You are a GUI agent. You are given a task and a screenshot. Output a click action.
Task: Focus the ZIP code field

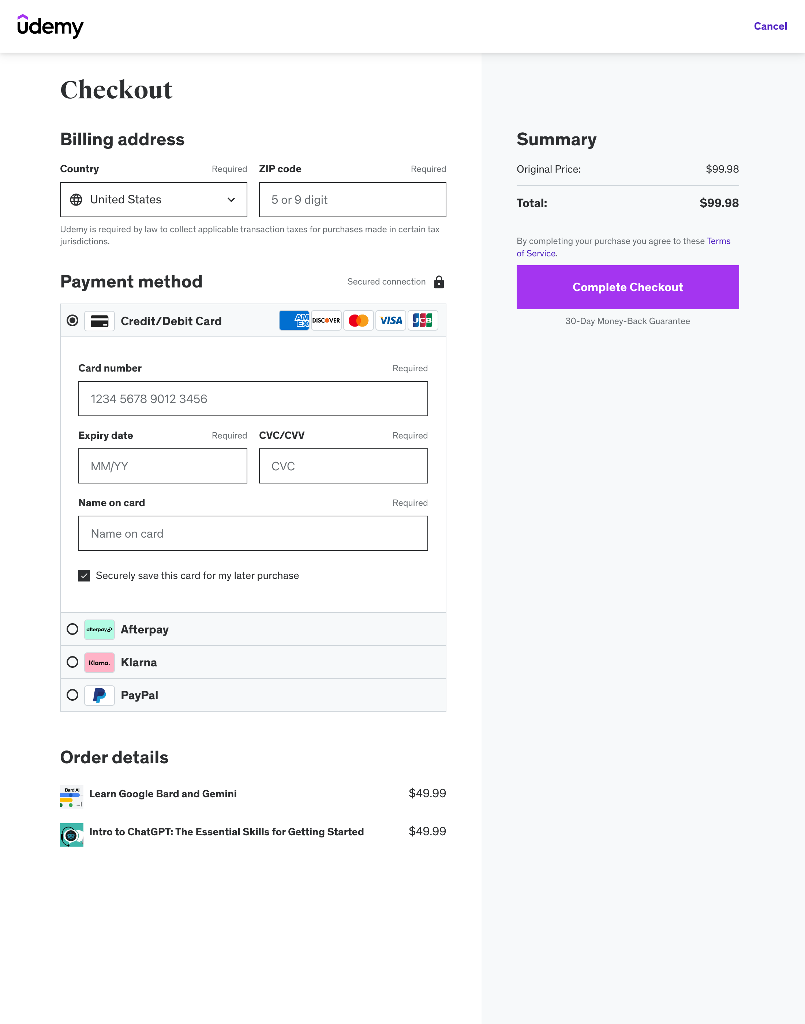[x=352, y=200]
